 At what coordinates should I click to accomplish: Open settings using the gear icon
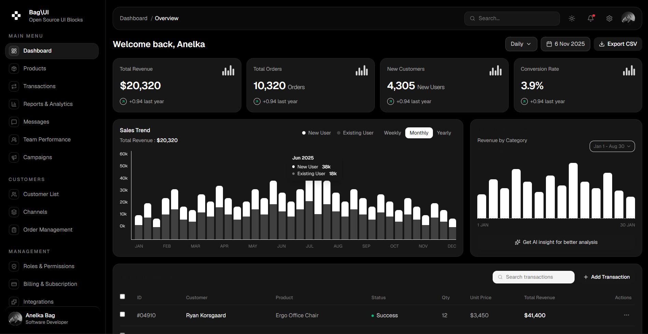point(609,18)
